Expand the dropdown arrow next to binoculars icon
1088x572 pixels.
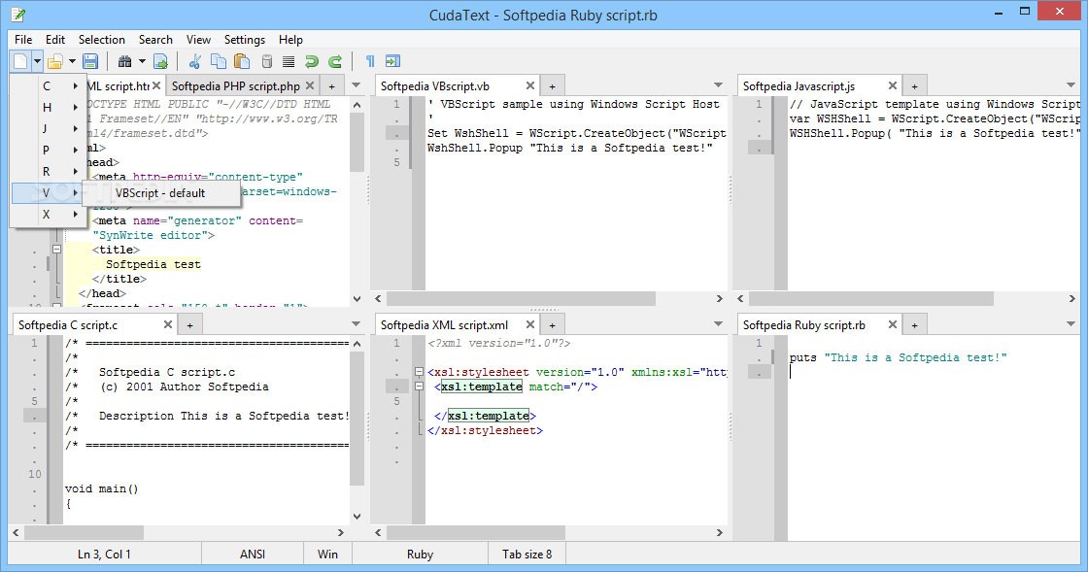(x=142, y=61)
